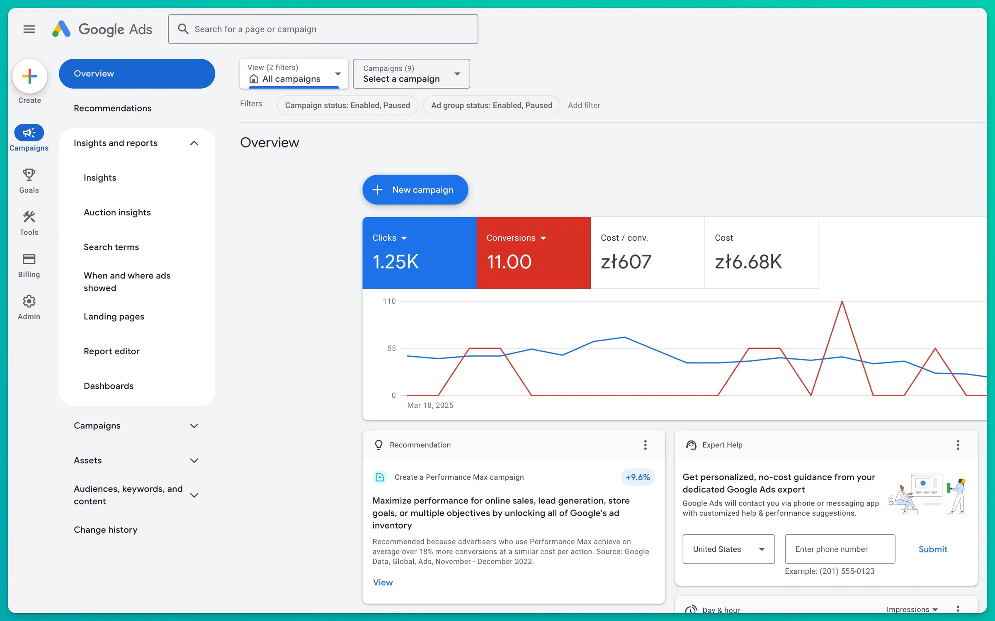Open Change history
This screenshot has height=621, width=995.
(x=105, y=530)
